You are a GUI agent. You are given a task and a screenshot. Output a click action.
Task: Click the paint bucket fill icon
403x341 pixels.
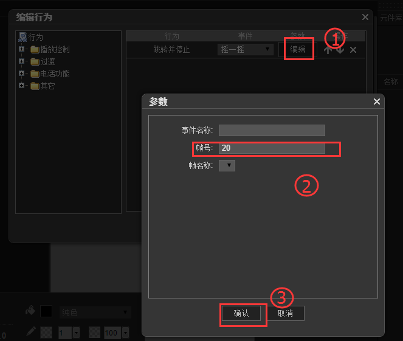pyautogui.click(x=30, y=311)
